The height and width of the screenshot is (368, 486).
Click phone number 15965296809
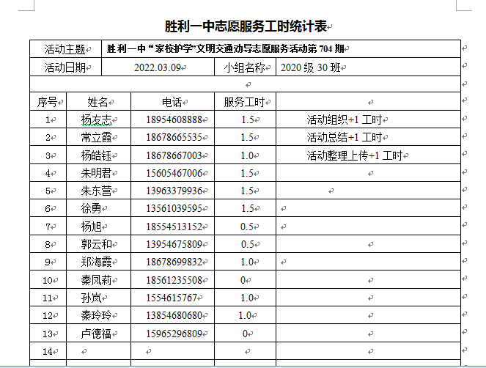[174, 334]
